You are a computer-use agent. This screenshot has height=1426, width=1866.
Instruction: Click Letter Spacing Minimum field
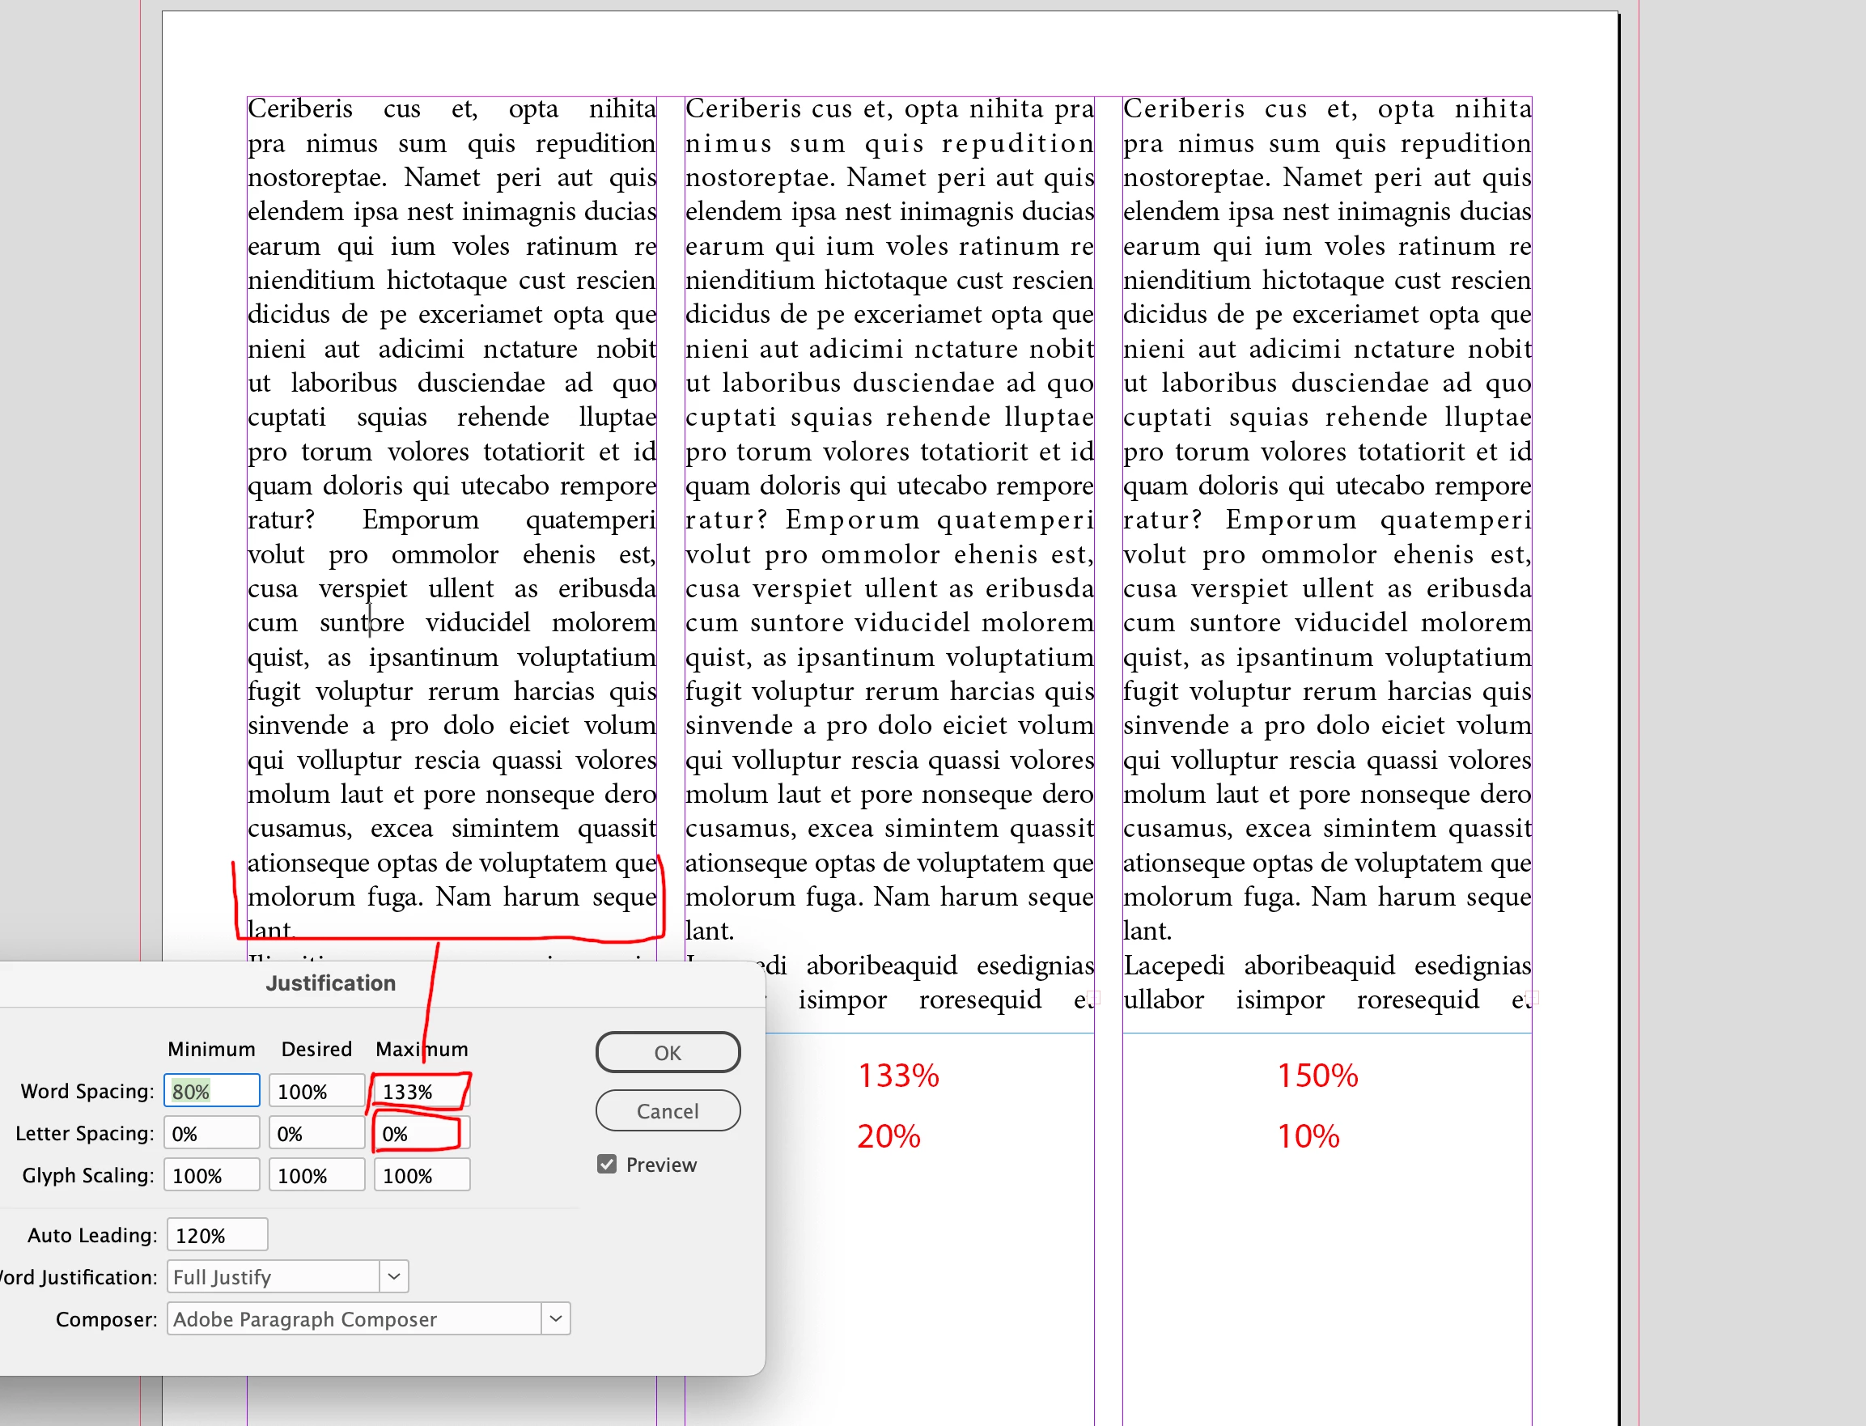[x=211, y=1134]
